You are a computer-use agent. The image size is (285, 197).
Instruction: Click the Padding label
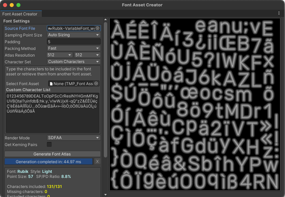(x=12, y=42)
